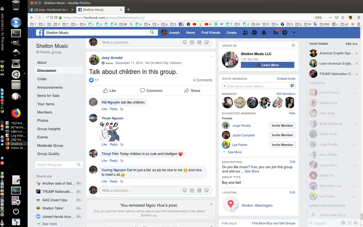Click sticker icon in bottom comment box
Viewport: 363px width, 227px height.
[x=207, y=190]
